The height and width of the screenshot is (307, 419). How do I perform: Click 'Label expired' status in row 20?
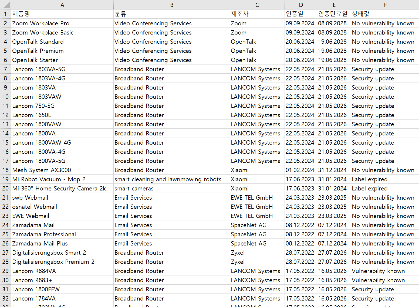pos(385,188)
